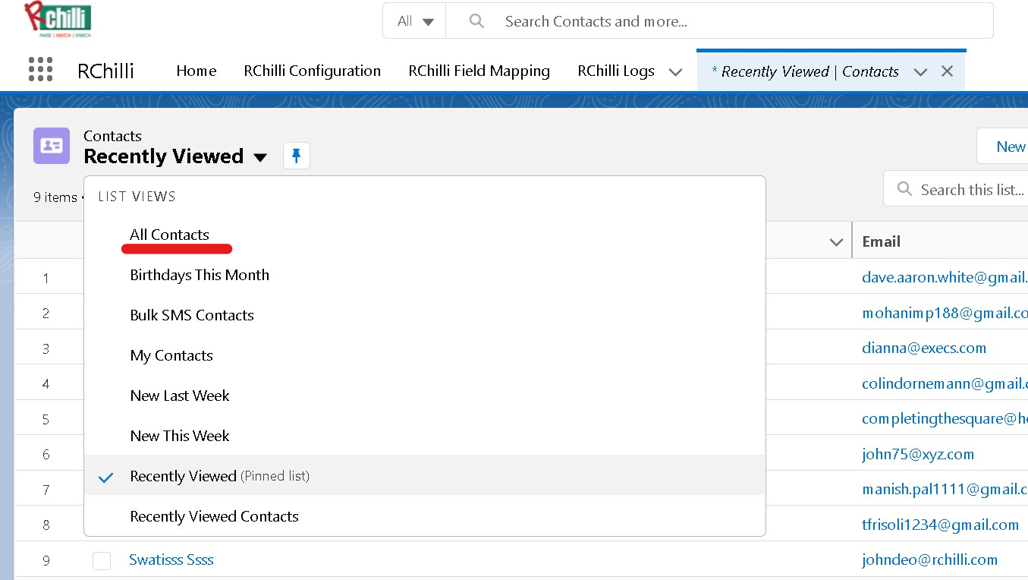Click the RChilli logo

point(58,20)
